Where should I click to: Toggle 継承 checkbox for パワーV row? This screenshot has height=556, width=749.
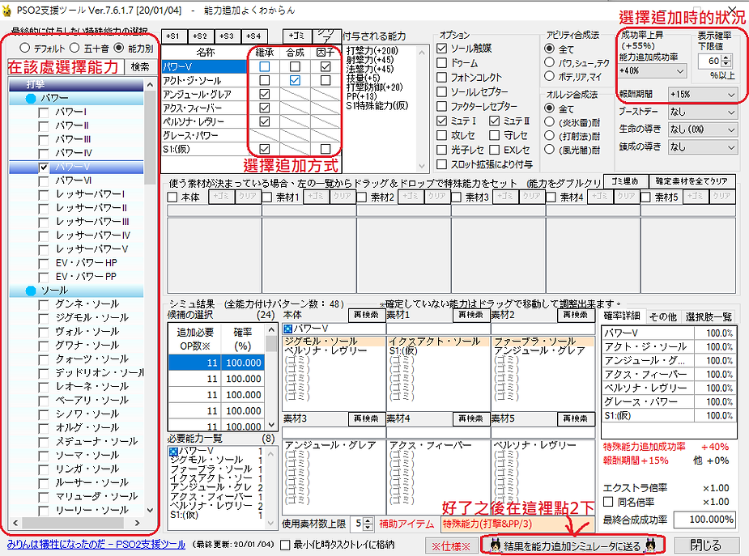click(264, 67)
